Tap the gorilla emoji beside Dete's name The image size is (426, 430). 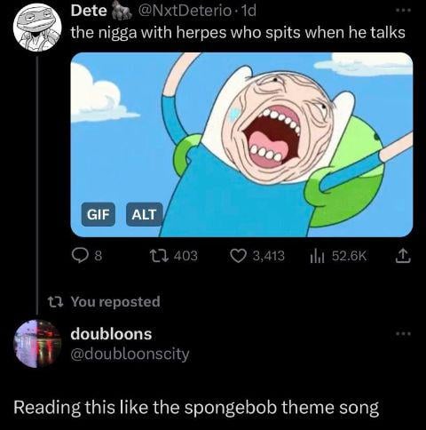121,12
